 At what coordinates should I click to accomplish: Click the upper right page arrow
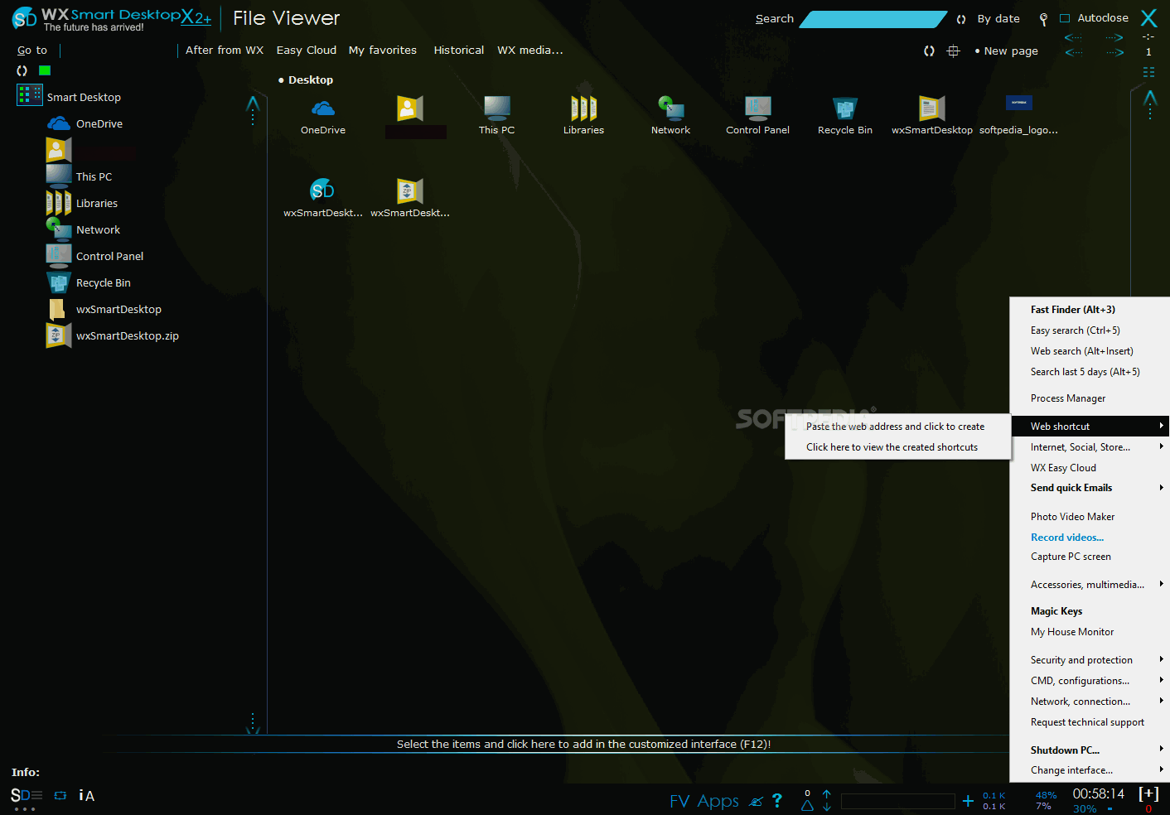[x=1115, y=37]
